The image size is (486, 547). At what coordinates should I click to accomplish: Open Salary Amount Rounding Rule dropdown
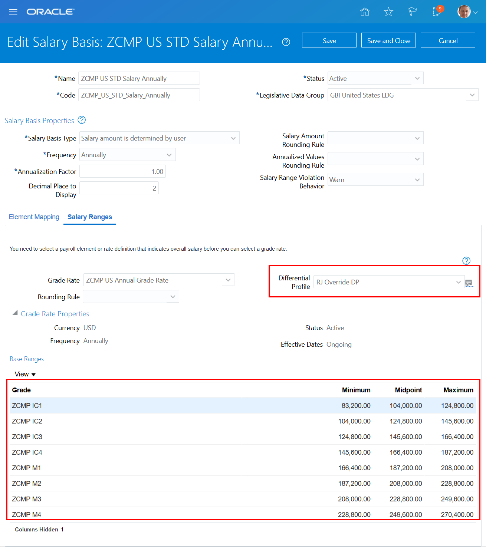click(x=375, y=138)
